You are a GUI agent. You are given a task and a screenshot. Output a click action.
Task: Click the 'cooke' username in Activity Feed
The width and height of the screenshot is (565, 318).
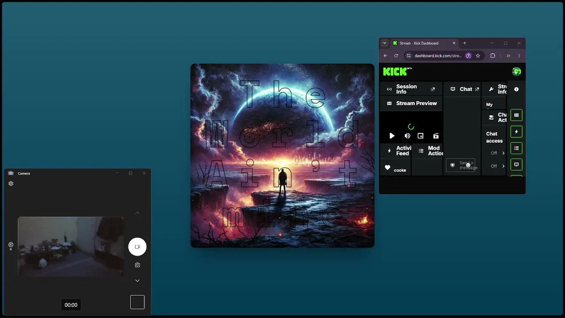(400, 170)
